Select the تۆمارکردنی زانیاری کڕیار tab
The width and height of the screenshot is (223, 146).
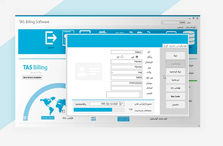coord(175,46)
